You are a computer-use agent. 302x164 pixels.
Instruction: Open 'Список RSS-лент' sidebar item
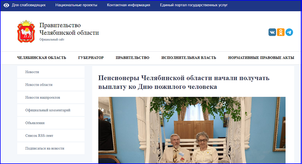coord(51,136)
